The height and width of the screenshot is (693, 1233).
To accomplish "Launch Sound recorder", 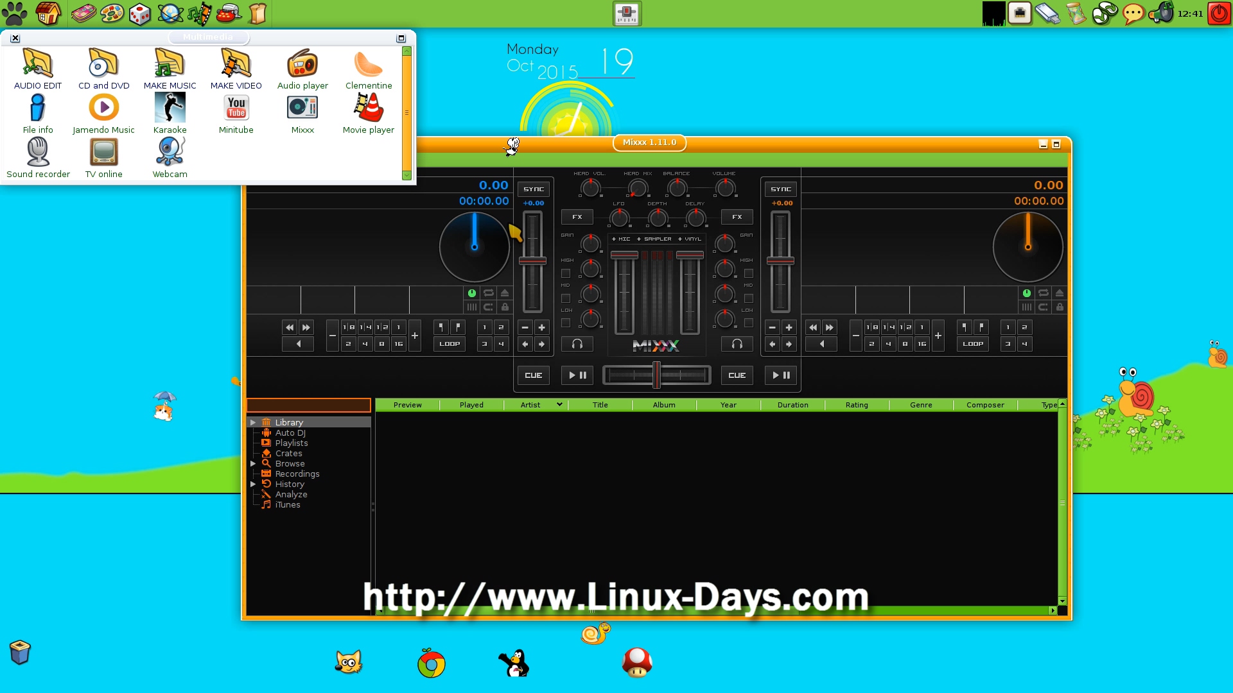I will [x=38, y=158].
